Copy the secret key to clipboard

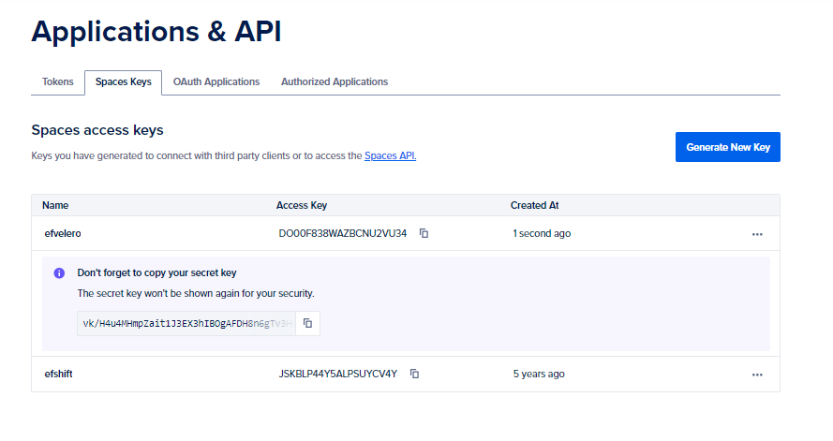tap(307, 324)
